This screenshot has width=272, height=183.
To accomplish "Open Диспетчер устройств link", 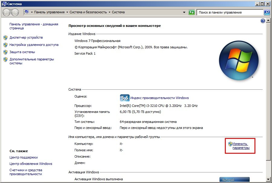I will tap(26, 37).
